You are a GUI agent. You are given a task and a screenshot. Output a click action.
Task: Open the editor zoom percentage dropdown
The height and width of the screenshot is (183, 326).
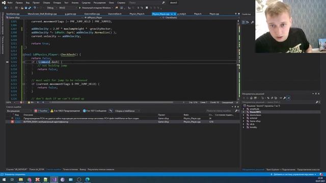10,102
